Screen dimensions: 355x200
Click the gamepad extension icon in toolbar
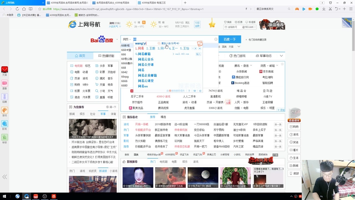click(297, 9)
